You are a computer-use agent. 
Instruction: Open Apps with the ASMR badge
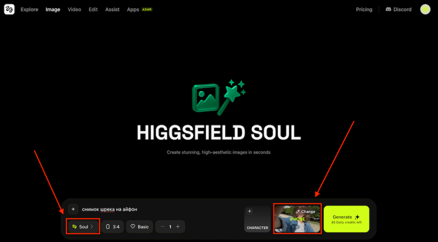(140, 10)
